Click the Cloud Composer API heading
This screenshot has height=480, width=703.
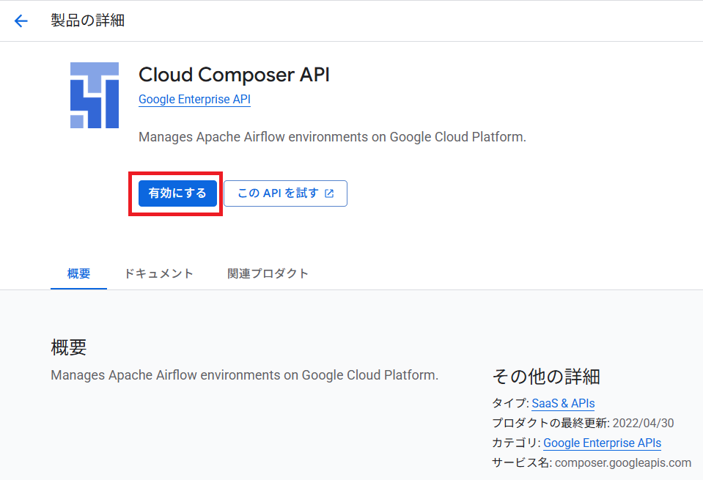[234, 75]
